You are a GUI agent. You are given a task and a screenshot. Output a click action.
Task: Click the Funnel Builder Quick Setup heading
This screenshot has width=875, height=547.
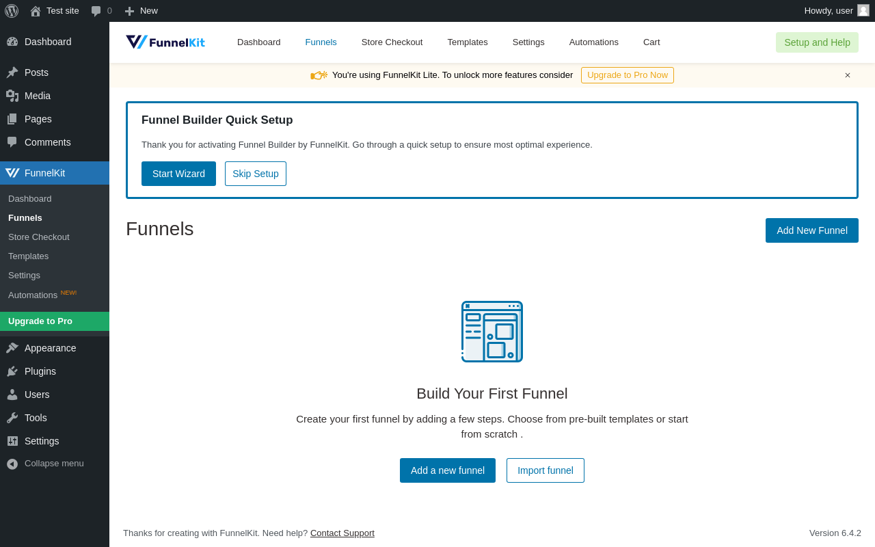coord(217,120)
